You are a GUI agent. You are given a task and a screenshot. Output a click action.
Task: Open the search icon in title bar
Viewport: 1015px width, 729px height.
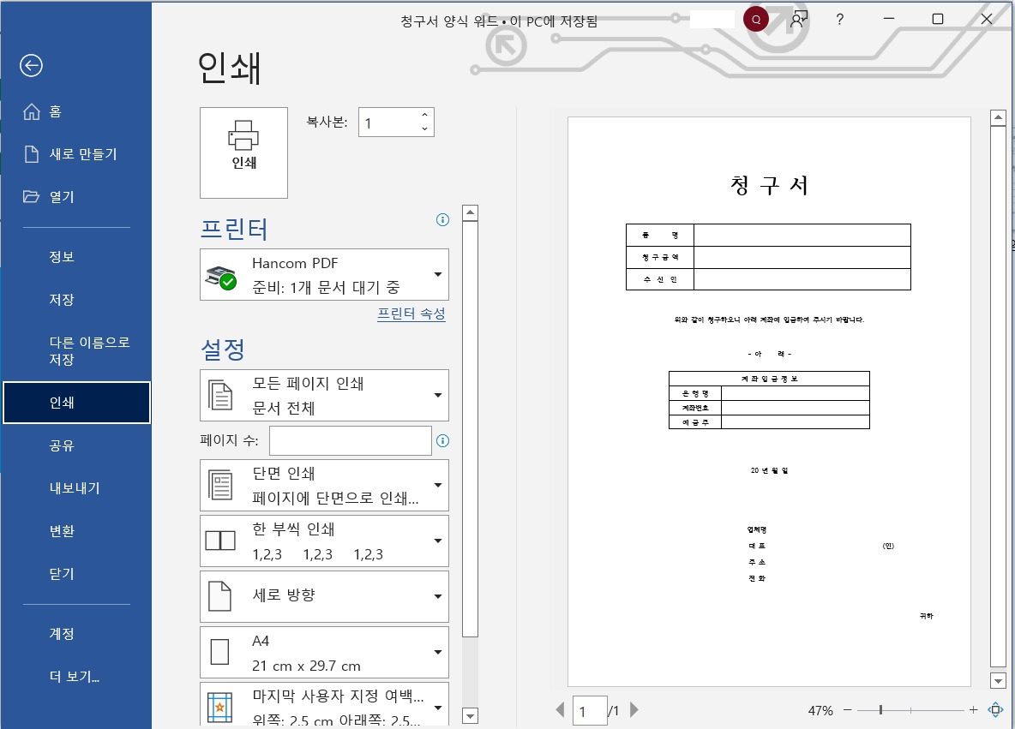click(x=754, y=18)
